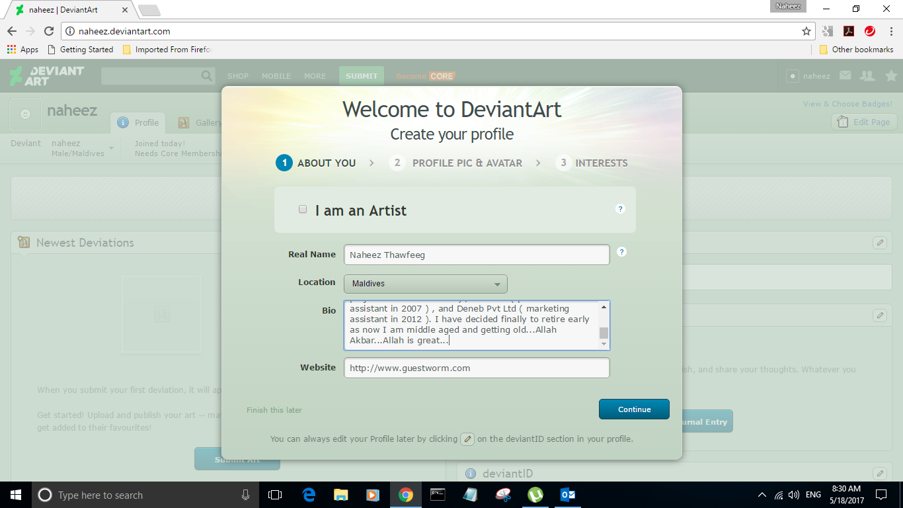The width and height of the screenshot is (903, 508).
Task: Switch to the Profile tab
Action: pyautogui.click(x=138, y=122)
